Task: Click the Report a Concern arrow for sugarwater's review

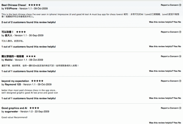Action: click(180, 108)
